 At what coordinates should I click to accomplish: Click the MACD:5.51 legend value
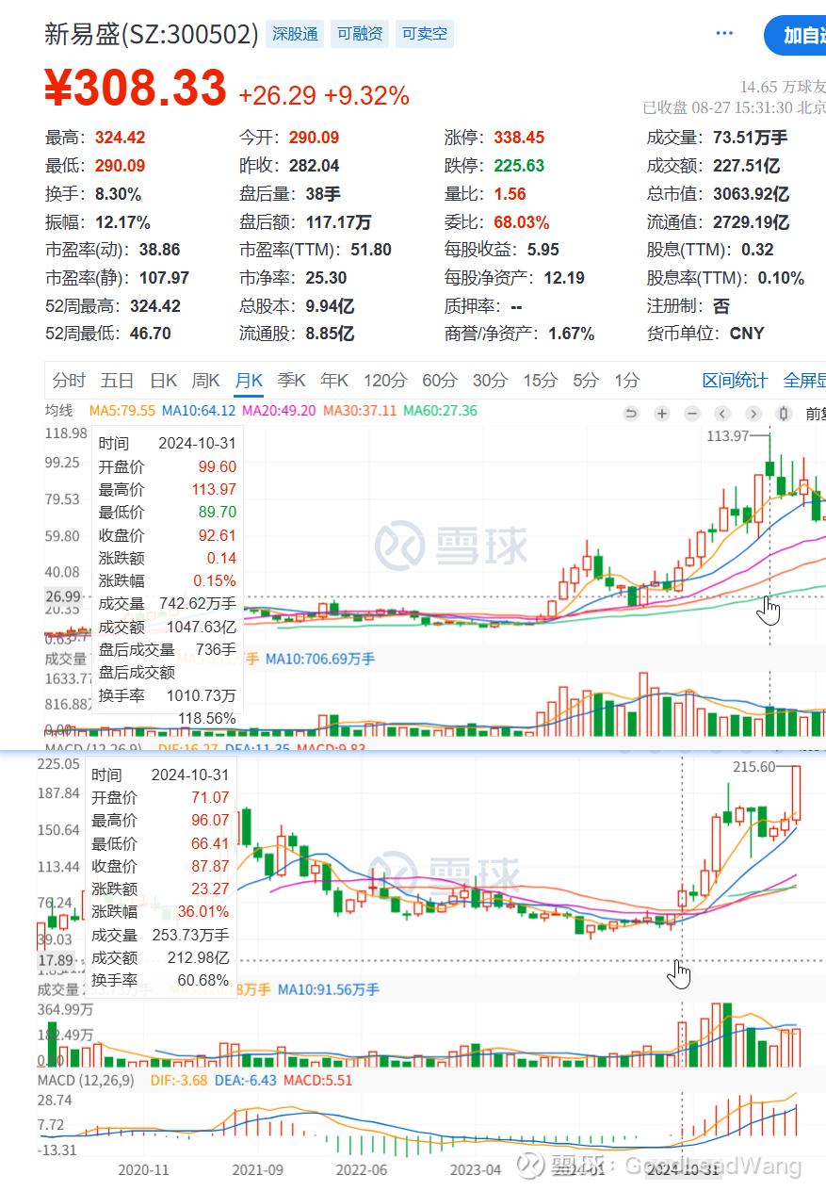point(317,1080)
